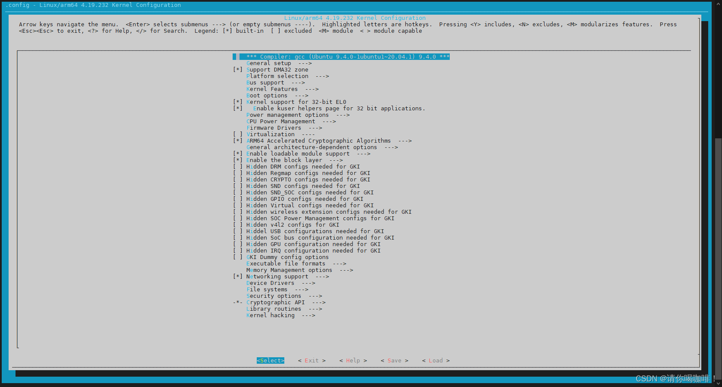This screenshot has width=722, height=387.
Task: Open the Kernel Features submenu
Action: click(x=283, y=89)
